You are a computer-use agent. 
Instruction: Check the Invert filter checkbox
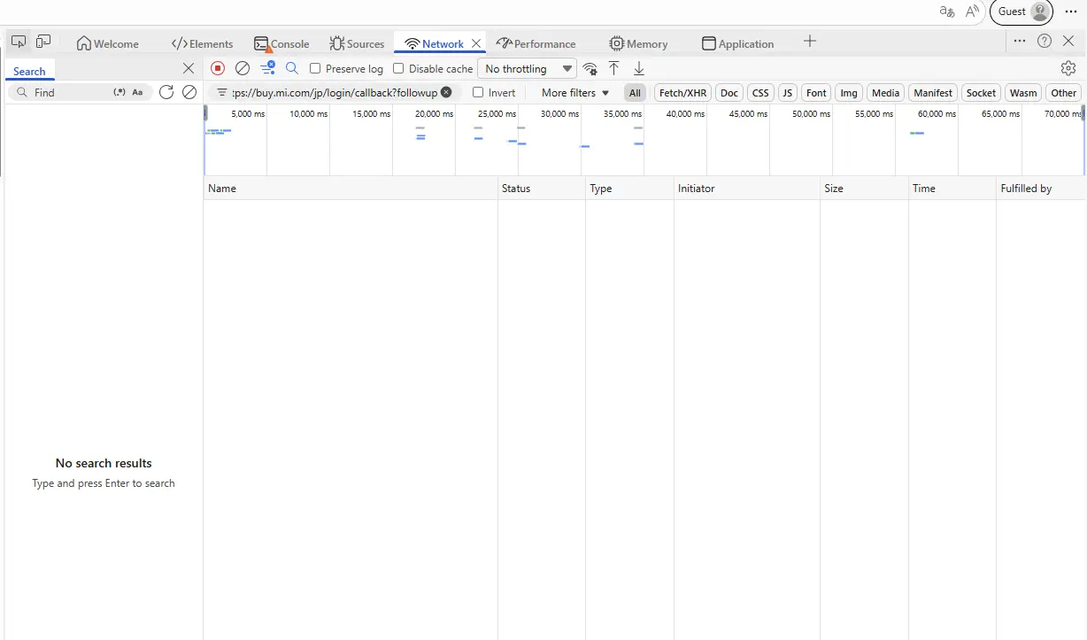point(478,92)
